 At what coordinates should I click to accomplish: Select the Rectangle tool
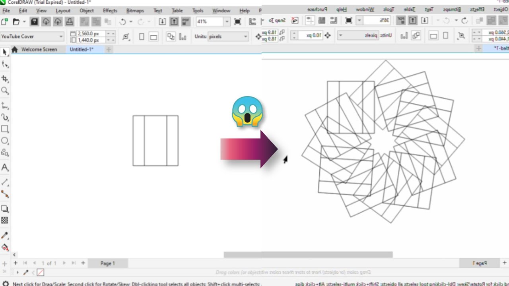tap(5, 129)
